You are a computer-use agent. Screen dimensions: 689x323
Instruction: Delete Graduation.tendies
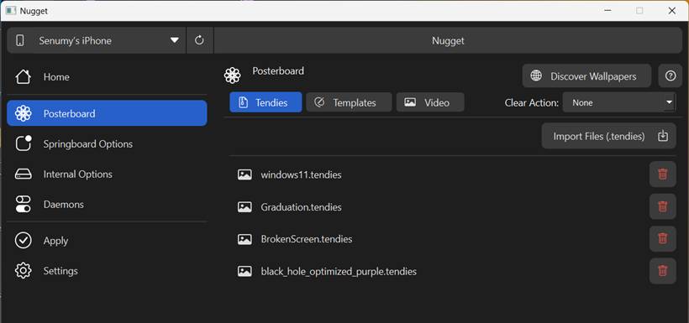click(x=663, y=206)
